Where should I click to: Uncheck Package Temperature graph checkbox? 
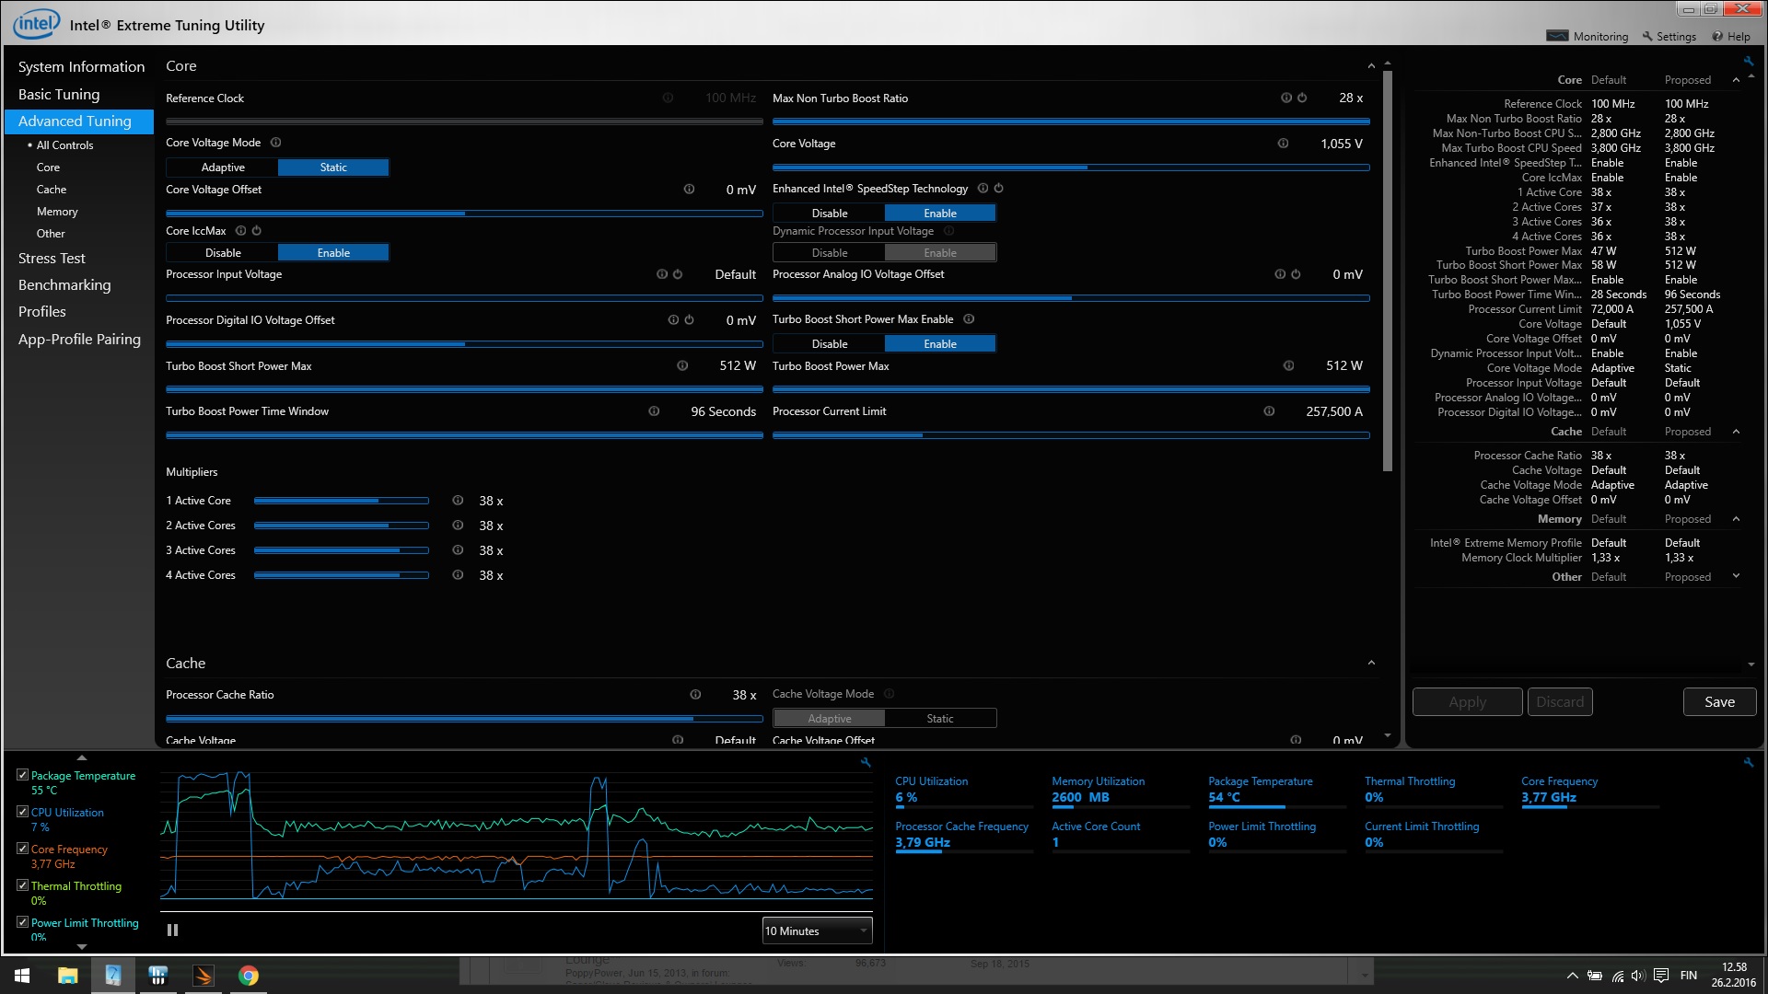[x=22, y=775]
